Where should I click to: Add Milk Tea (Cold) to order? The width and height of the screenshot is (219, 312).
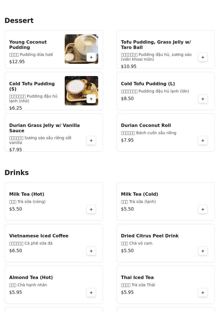[203, 209]
